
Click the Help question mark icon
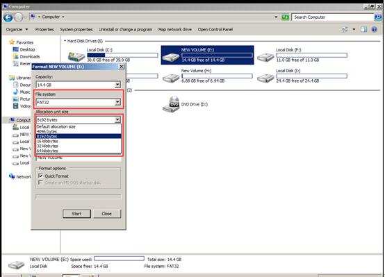(x=374, y=30)
